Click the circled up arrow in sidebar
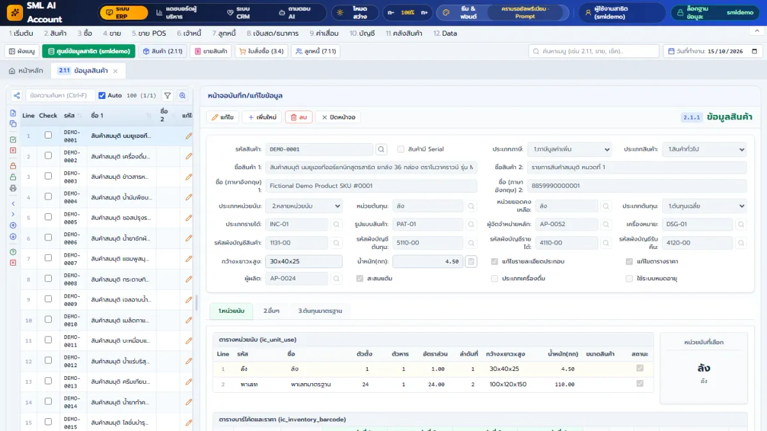This screenshot has width=767, height=431. tap(13, 225)
